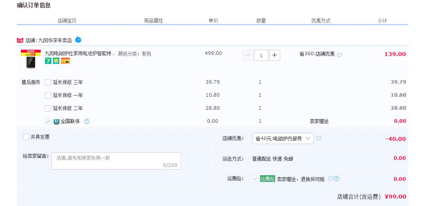Click the 单价 column header
The width and height of the screenshot is (423, 206).
point(213,21)
